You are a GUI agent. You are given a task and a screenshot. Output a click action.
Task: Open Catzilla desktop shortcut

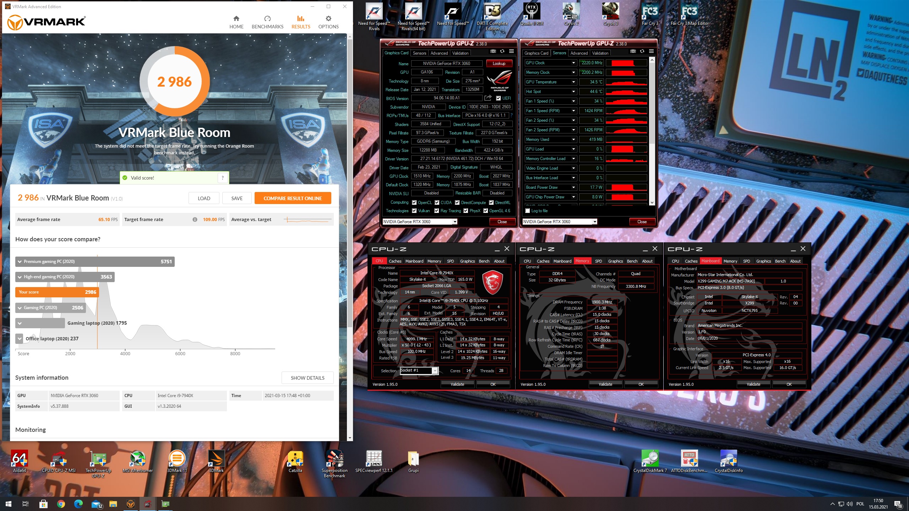[x=295, y=461]
